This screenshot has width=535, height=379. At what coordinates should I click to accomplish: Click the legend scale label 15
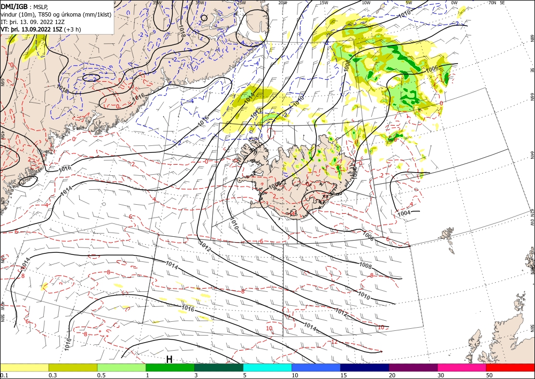(343, 375)
